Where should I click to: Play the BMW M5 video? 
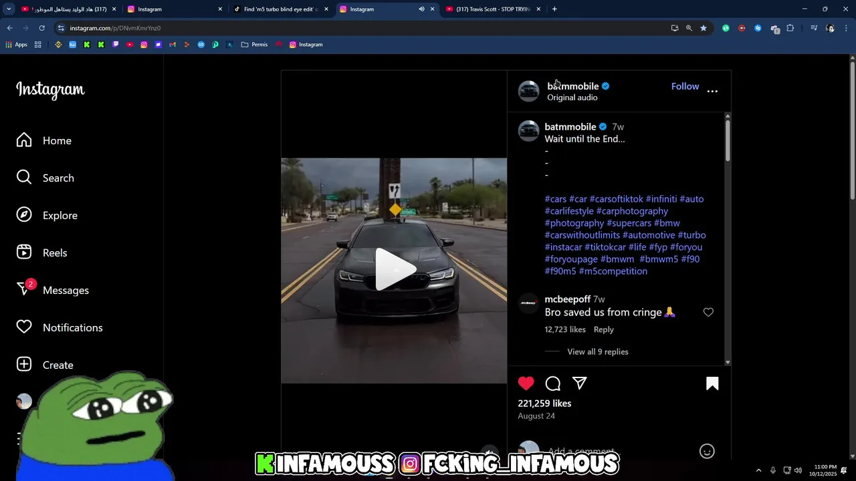[x=395, y=270]
